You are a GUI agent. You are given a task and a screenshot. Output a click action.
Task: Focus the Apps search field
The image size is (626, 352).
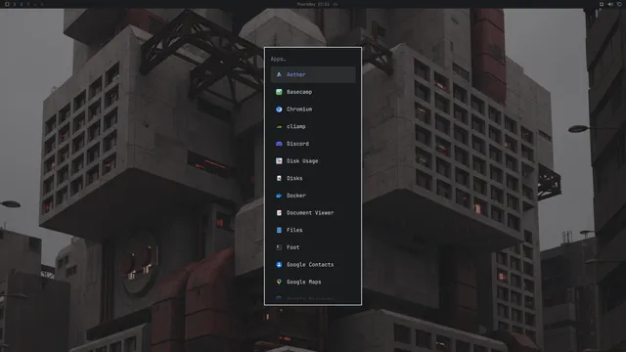[x=313, y=59]
